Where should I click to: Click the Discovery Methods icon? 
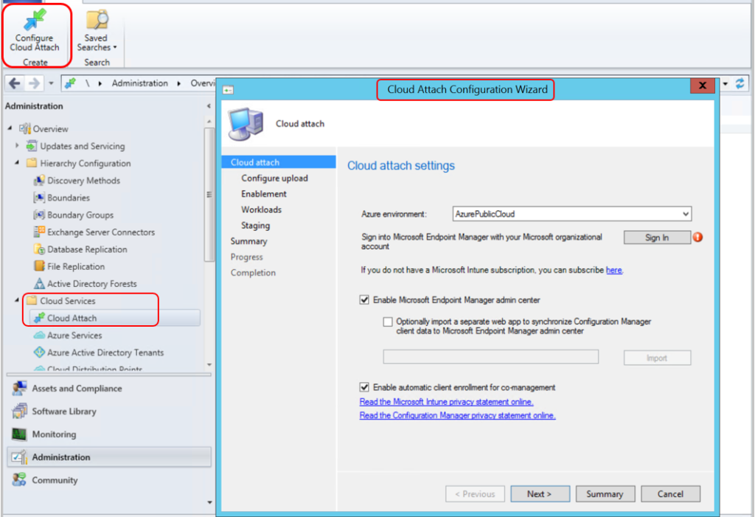coord(39,180)
